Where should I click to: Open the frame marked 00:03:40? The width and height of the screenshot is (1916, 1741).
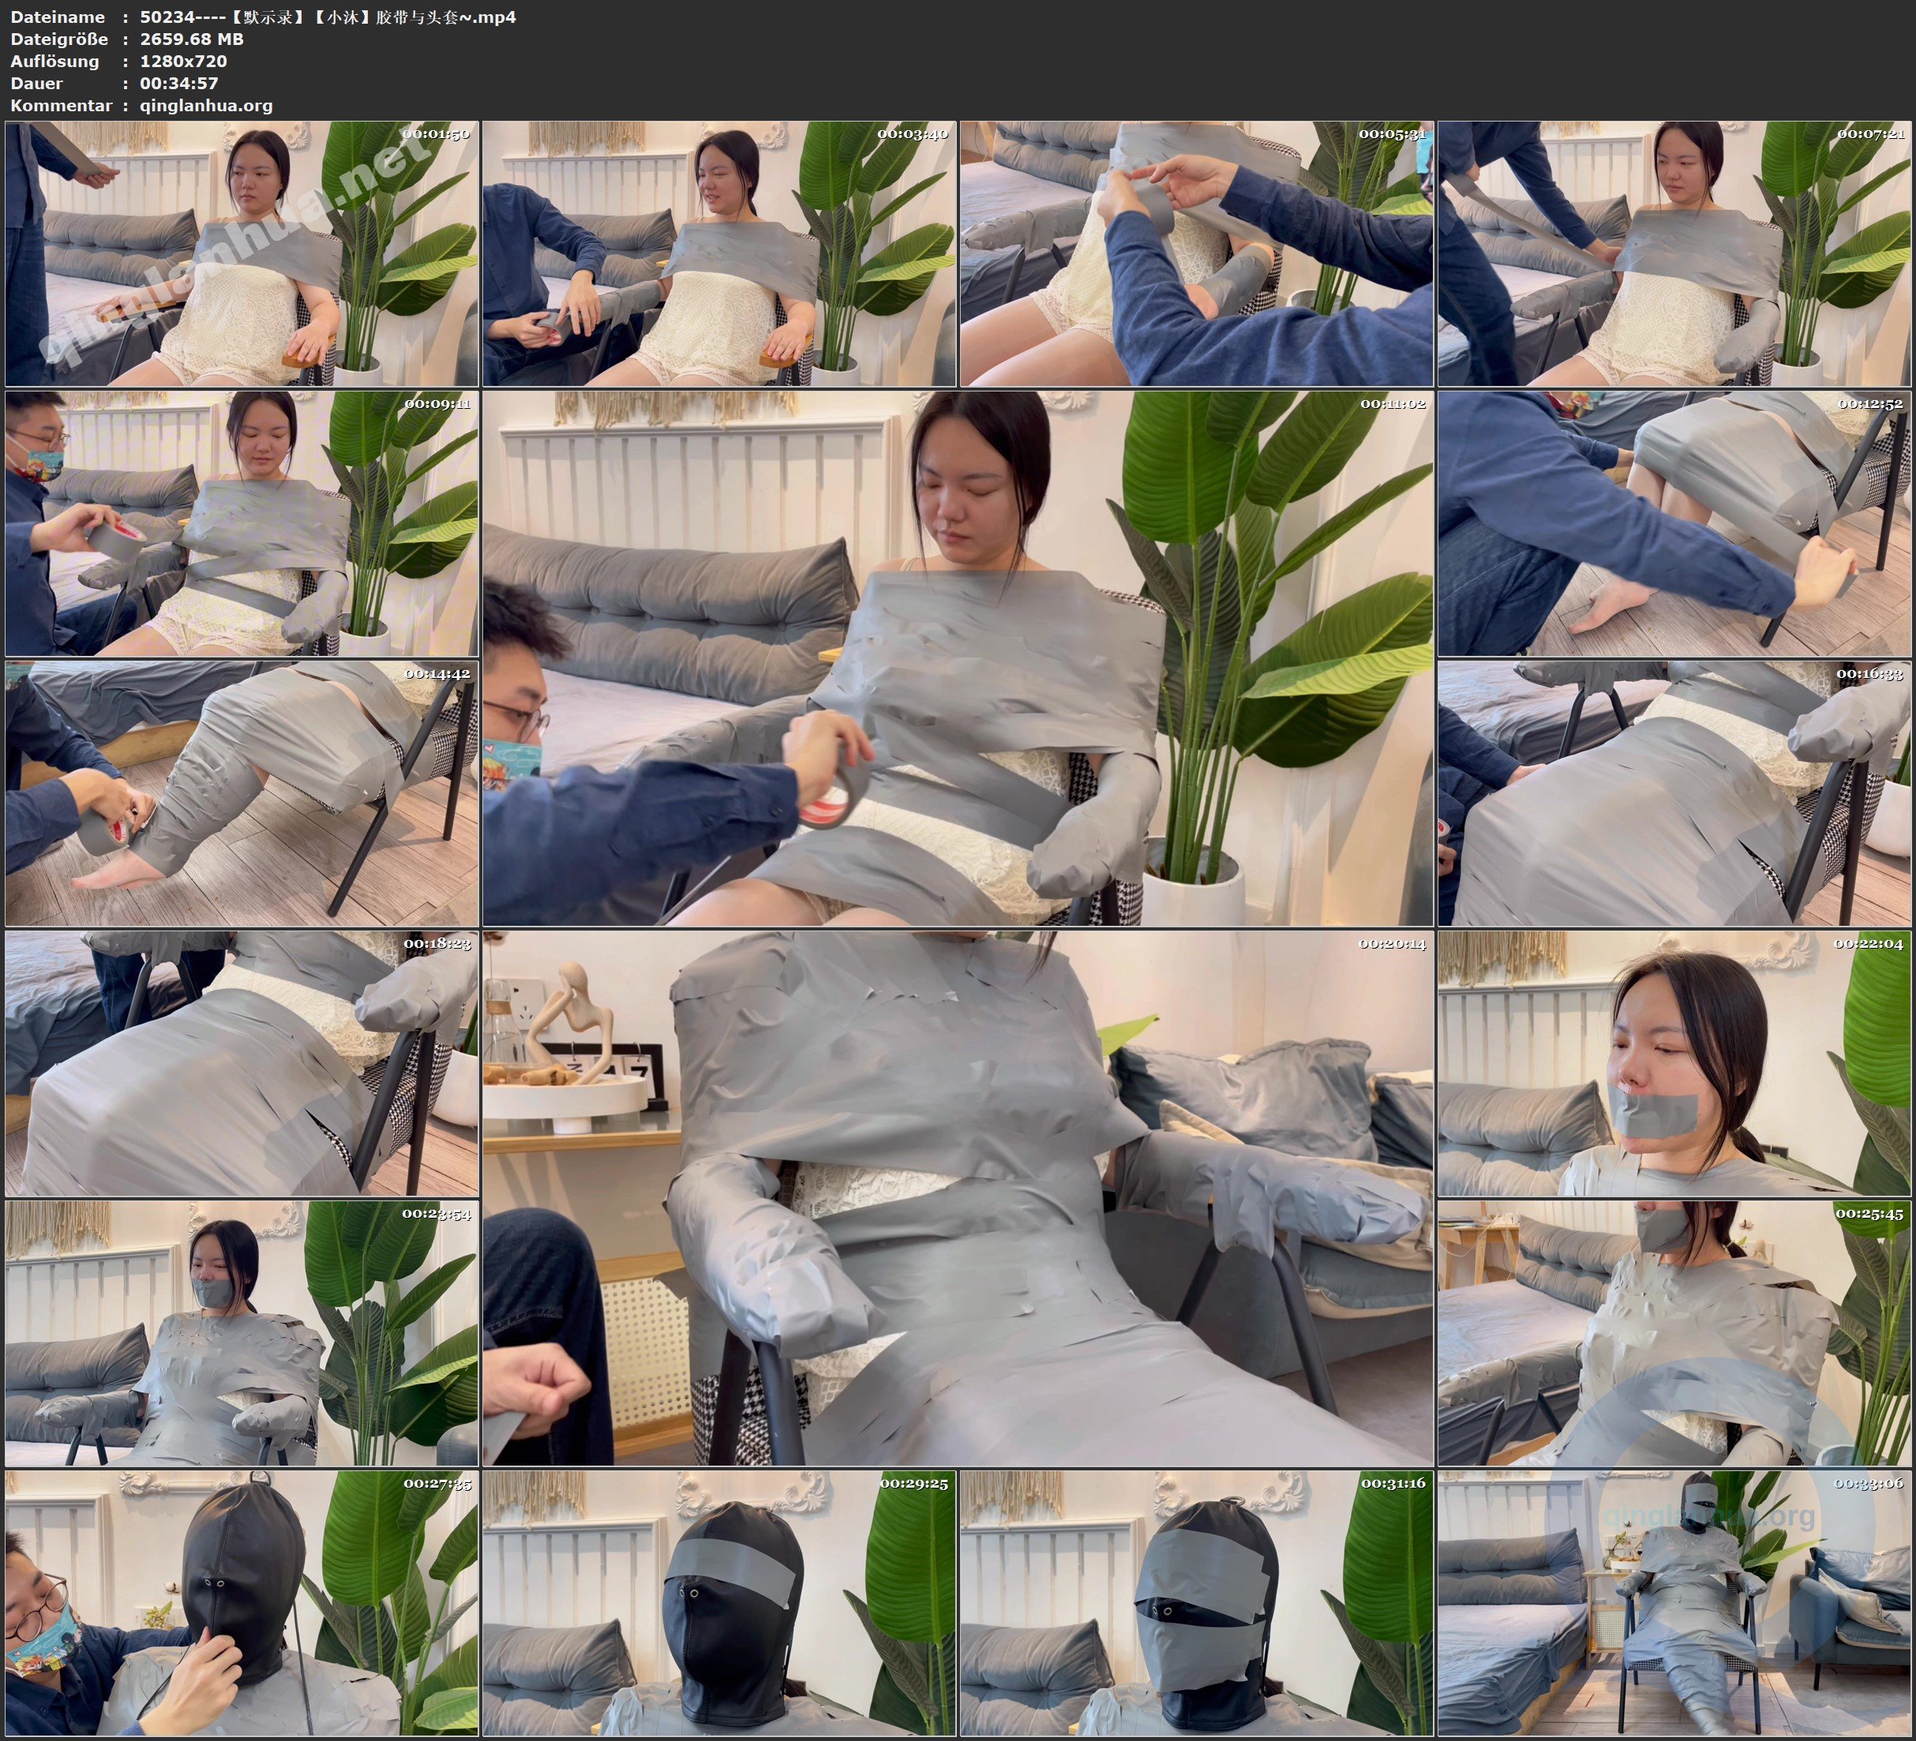(x=719, y=253)
